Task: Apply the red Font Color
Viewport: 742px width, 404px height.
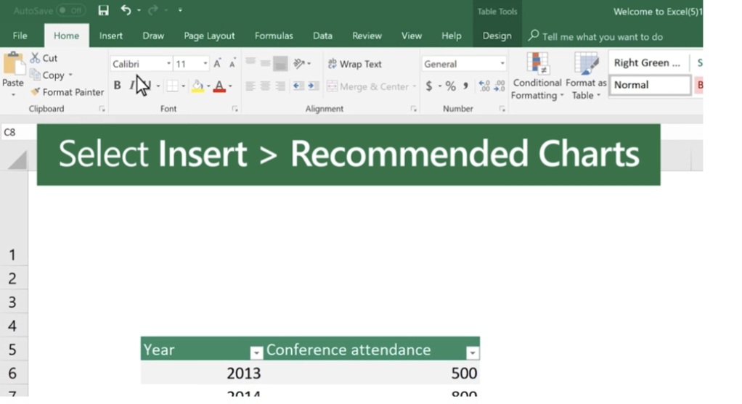Action: [219, 86]
